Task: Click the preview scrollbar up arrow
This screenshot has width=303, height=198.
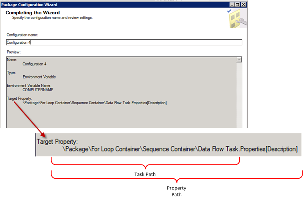Action: 239,60
